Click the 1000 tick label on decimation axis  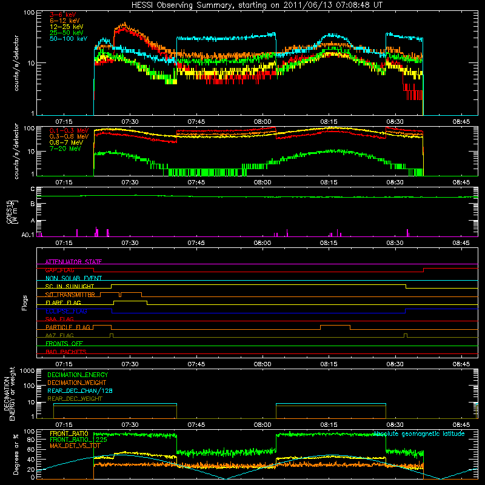27,371
